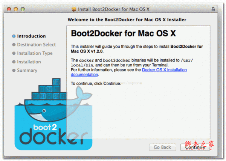Click the package icon beside window title
The image size is (226, 161).
74,9
